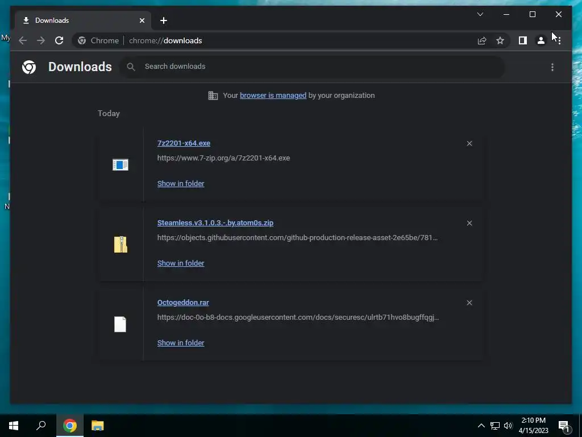Open network status tray icon
This screenshot has height=437, width=582.
click(x=495, y=426)
